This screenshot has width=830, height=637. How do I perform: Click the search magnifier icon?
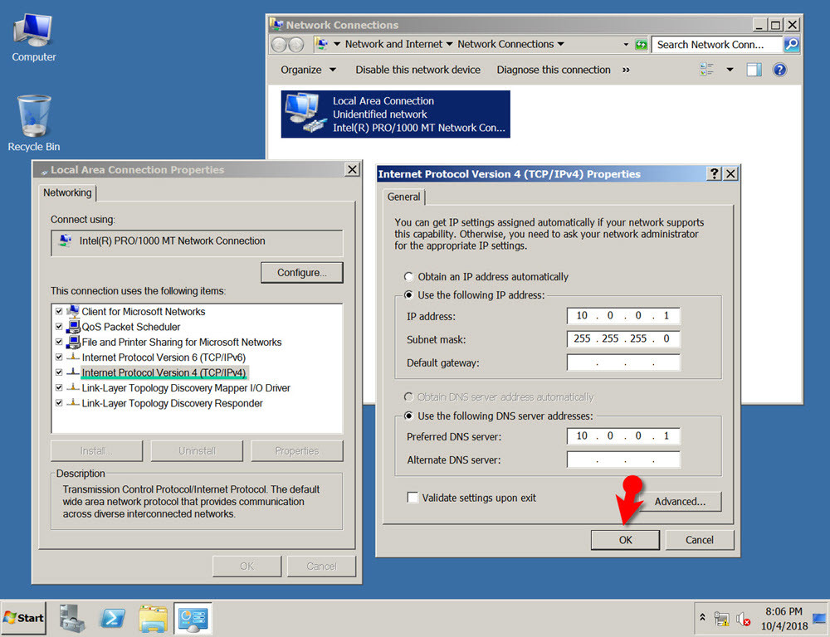pyautogui.click(x=791, y=45)
